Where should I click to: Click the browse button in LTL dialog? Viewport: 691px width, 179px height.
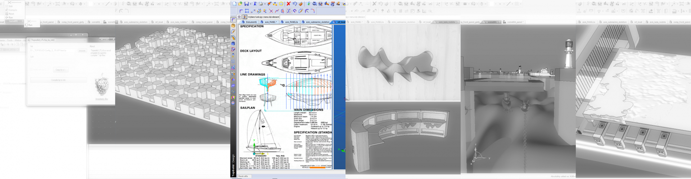82,50
